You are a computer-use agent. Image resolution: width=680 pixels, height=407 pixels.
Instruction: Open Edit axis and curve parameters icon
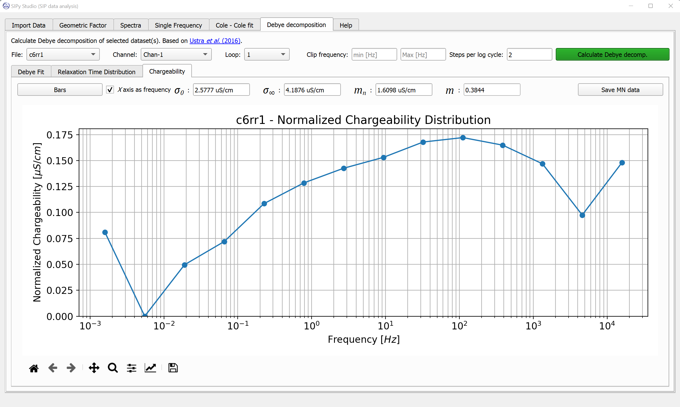coord(150,368)
